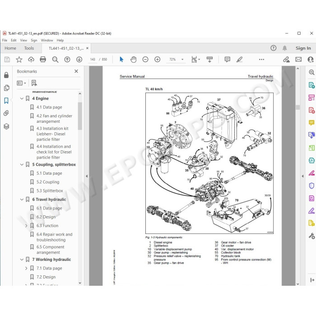The width and height of the screenshot is (316, 316).
Task: Click the share link icon
Action: (x=286, y=60)
